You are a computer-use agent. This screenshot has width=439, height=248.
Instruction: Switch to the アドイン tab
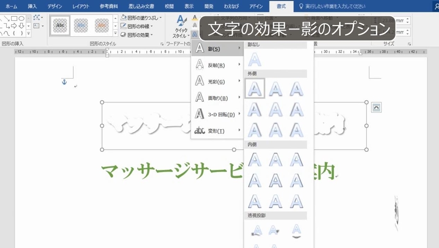pos(256,6)
